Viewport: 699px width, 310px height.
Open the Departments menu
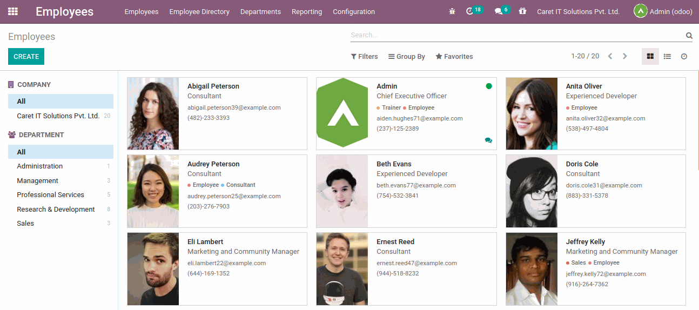[x=260, y=12]
